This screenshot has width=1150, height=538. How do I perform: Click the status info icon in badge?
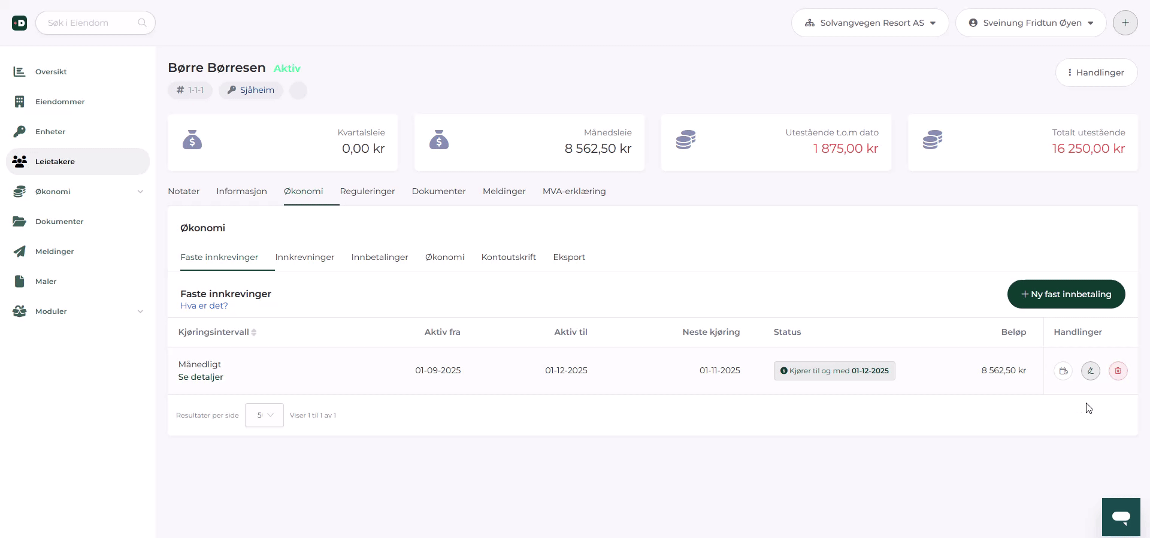pos(783,371)
